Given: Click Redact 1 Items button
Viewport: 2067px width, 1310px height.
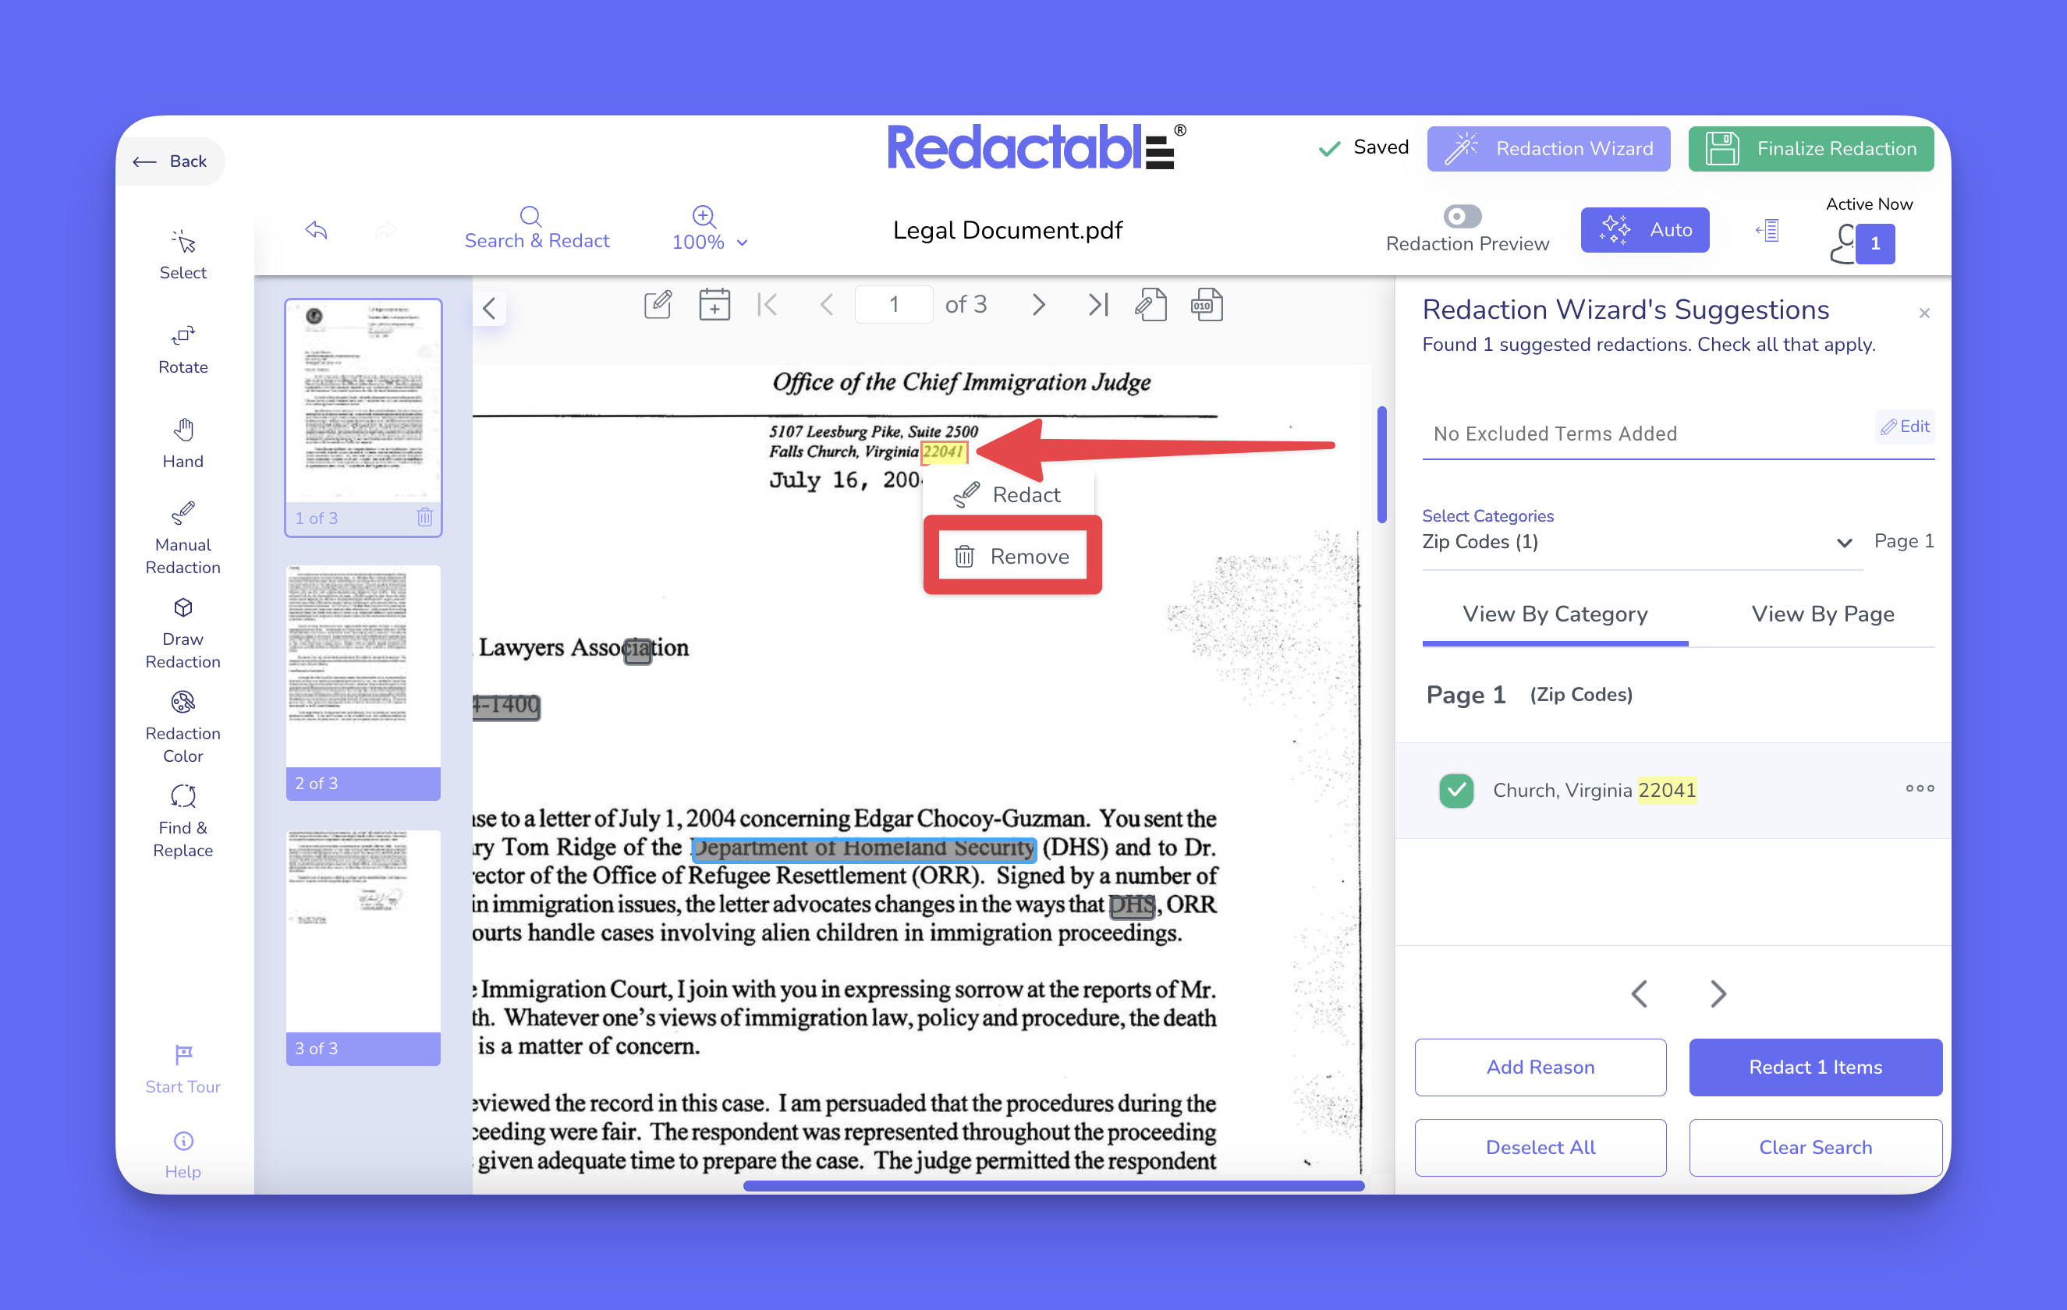Looking at the screenshot, I should tap(1814, 1067).
